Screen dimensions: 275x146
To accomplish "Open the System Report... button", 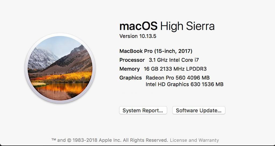I will coord(143,110).
